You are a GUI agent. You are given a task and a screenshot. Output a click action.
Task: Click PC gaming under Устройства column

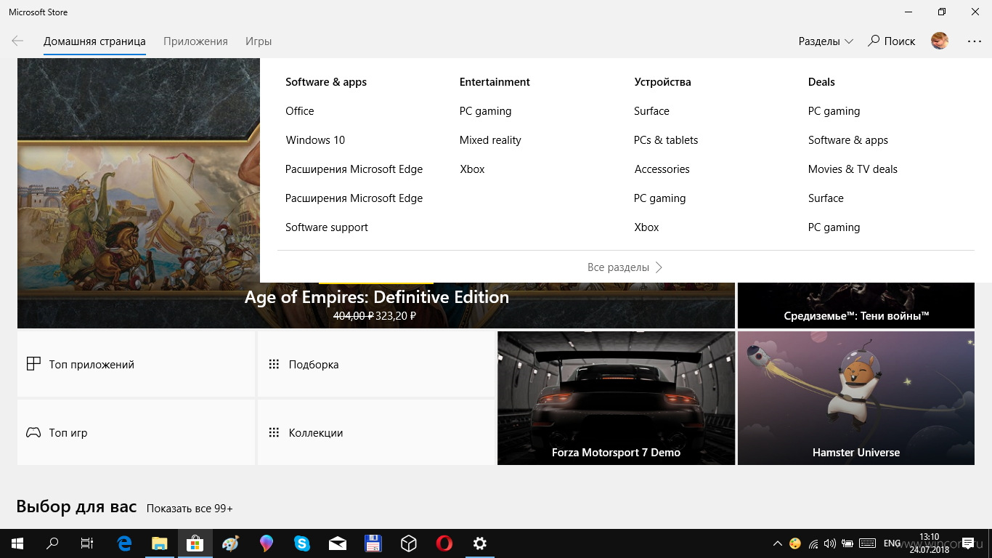click(x=659, y=198)
